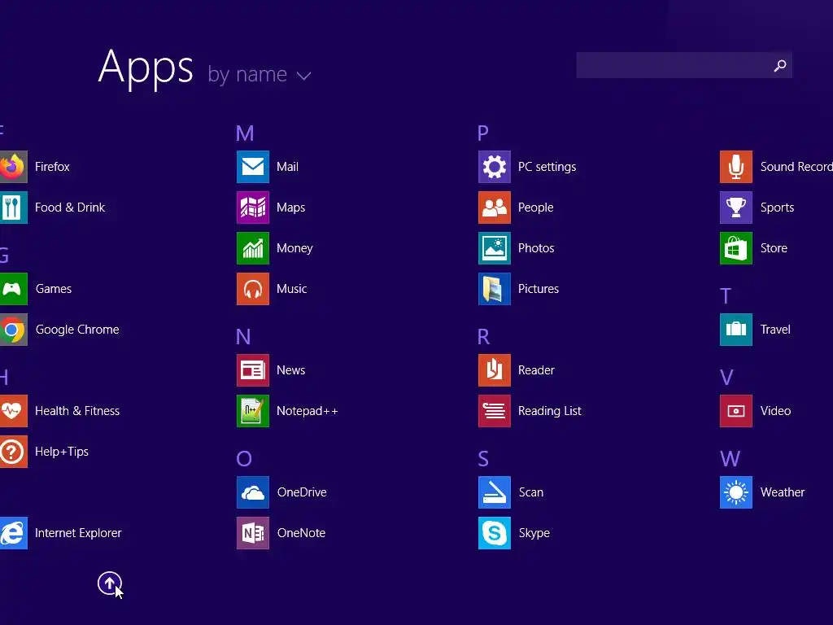Open the Games controller icon
This screenshot has width=833, height=625.
[x=13, y=289]
